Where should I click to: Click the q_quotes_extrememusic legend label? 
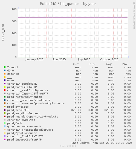pyautogui.click(x=24, y=127)
